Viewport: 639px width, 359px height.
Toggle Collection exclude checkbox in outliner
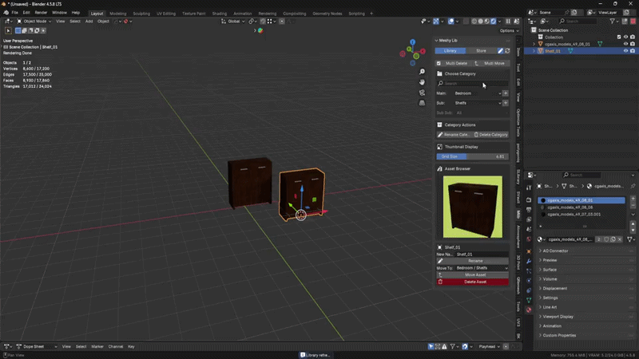[x=618, y=37]
